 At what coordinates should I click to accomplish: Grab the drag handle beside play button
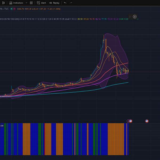[130, 17]
